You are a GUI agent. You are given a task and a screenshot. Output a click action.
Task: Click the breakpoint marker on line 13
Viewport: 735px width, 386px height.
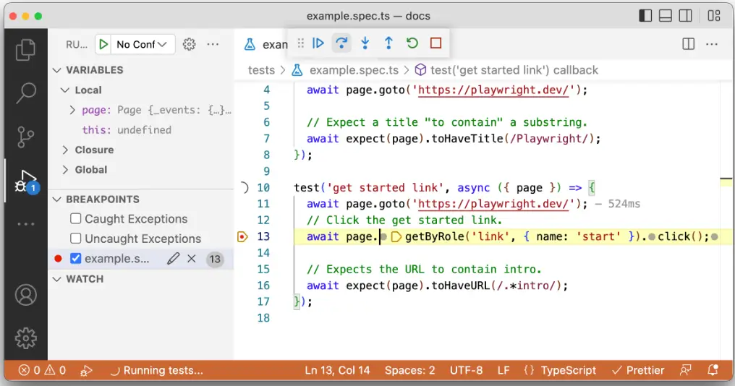click(242, 236)
